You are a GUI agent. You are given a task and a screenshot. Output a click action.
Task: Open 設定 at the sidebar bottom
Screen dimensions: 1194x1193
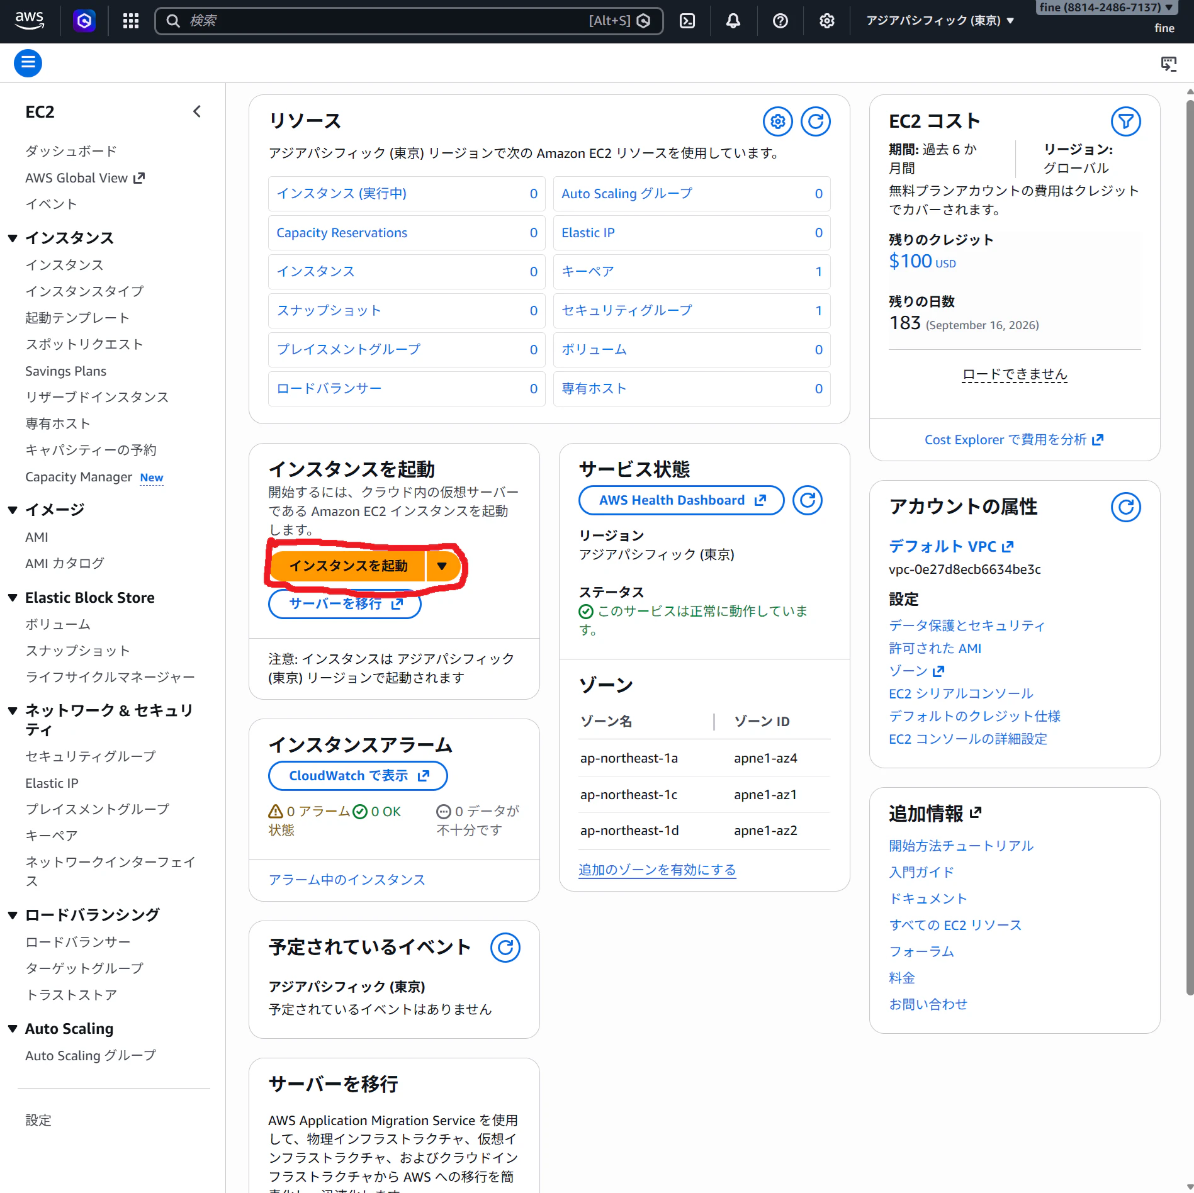click(x=38, y=1120)
